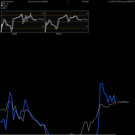135x135 pixels.
Task: Click the '(14,3,3) Charts for POLARI' heading
Action: tap(38, 2)
